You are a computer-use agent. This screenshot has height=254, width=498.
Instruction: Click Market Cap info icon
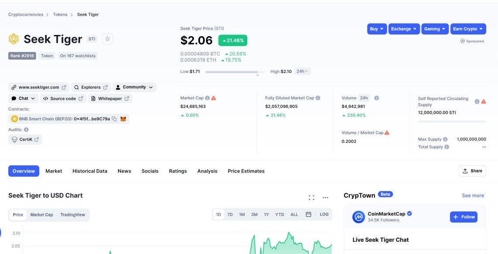click(x=207, y=98)
